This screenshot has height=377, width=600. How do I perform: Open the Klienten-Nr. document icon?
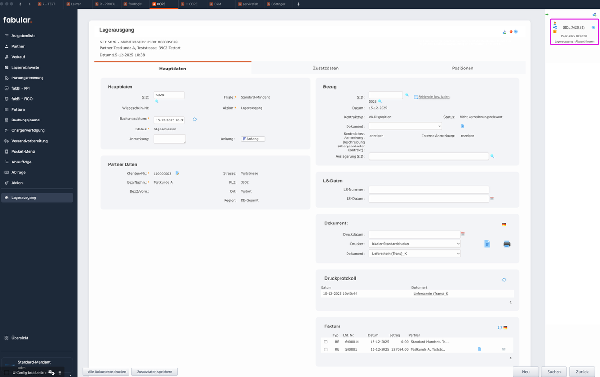pyautogui.click(x=177, y=173)
